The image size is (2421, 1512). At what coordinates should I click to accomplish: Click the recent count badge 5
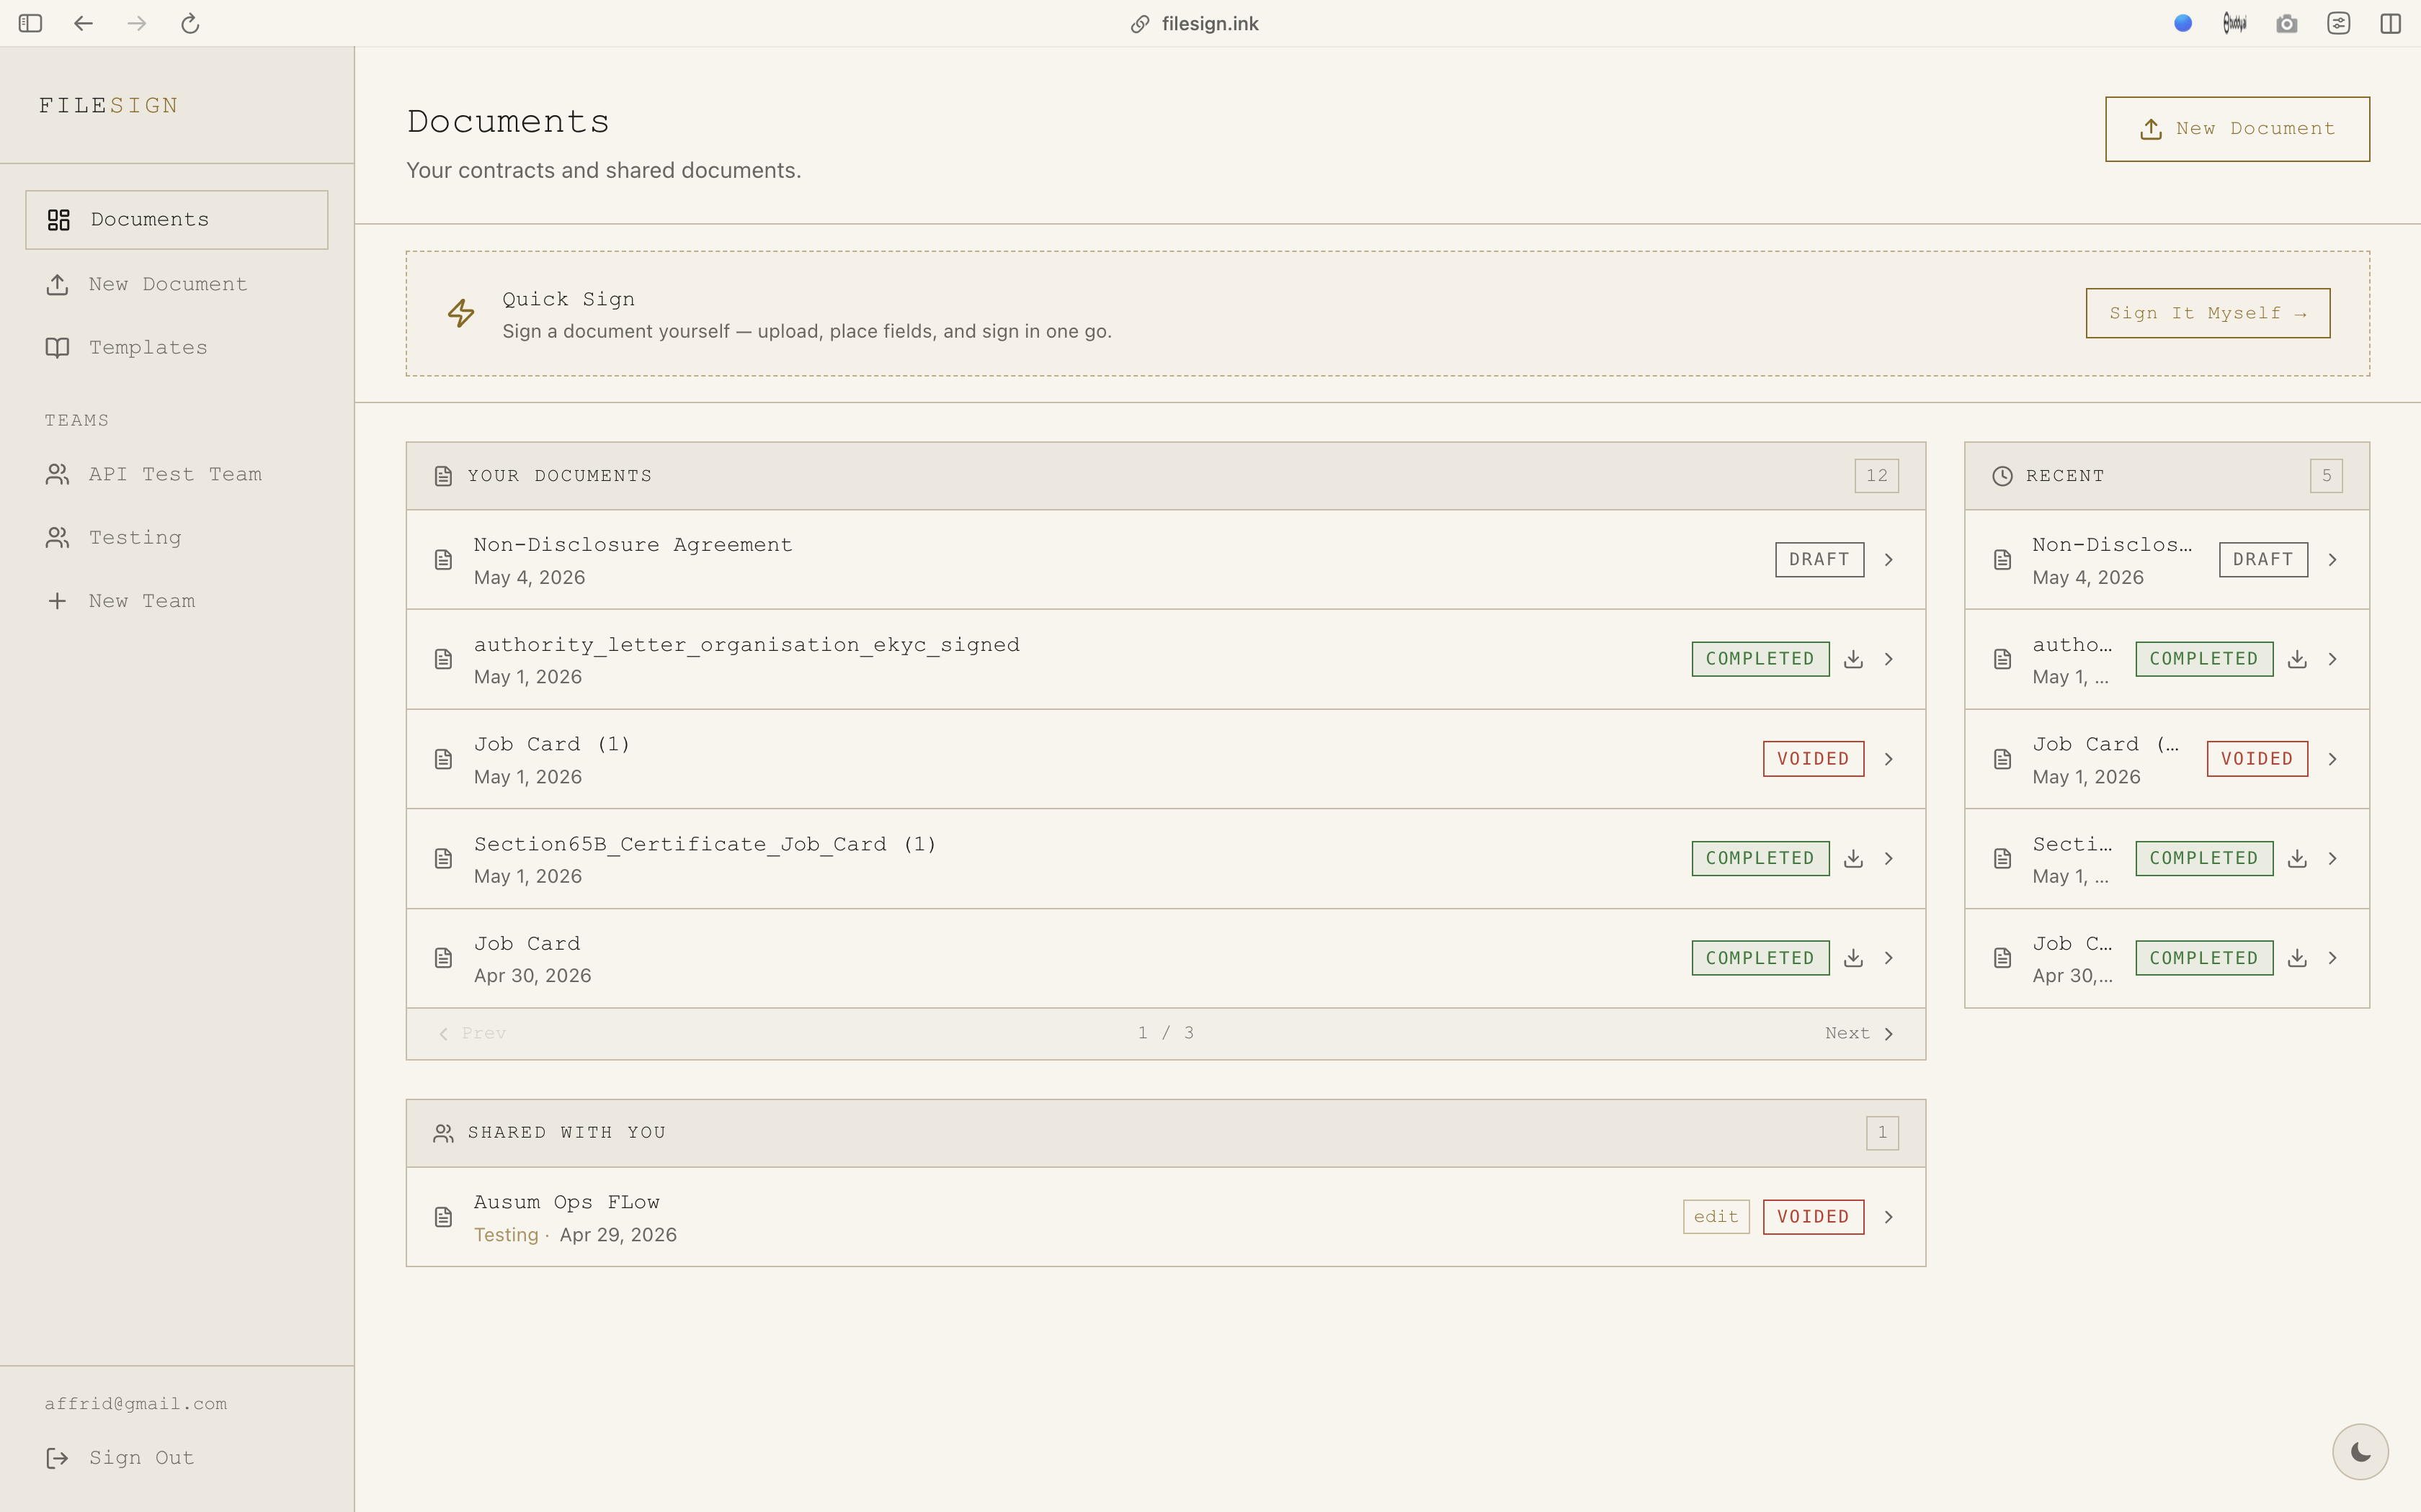tap(2326, 476)
